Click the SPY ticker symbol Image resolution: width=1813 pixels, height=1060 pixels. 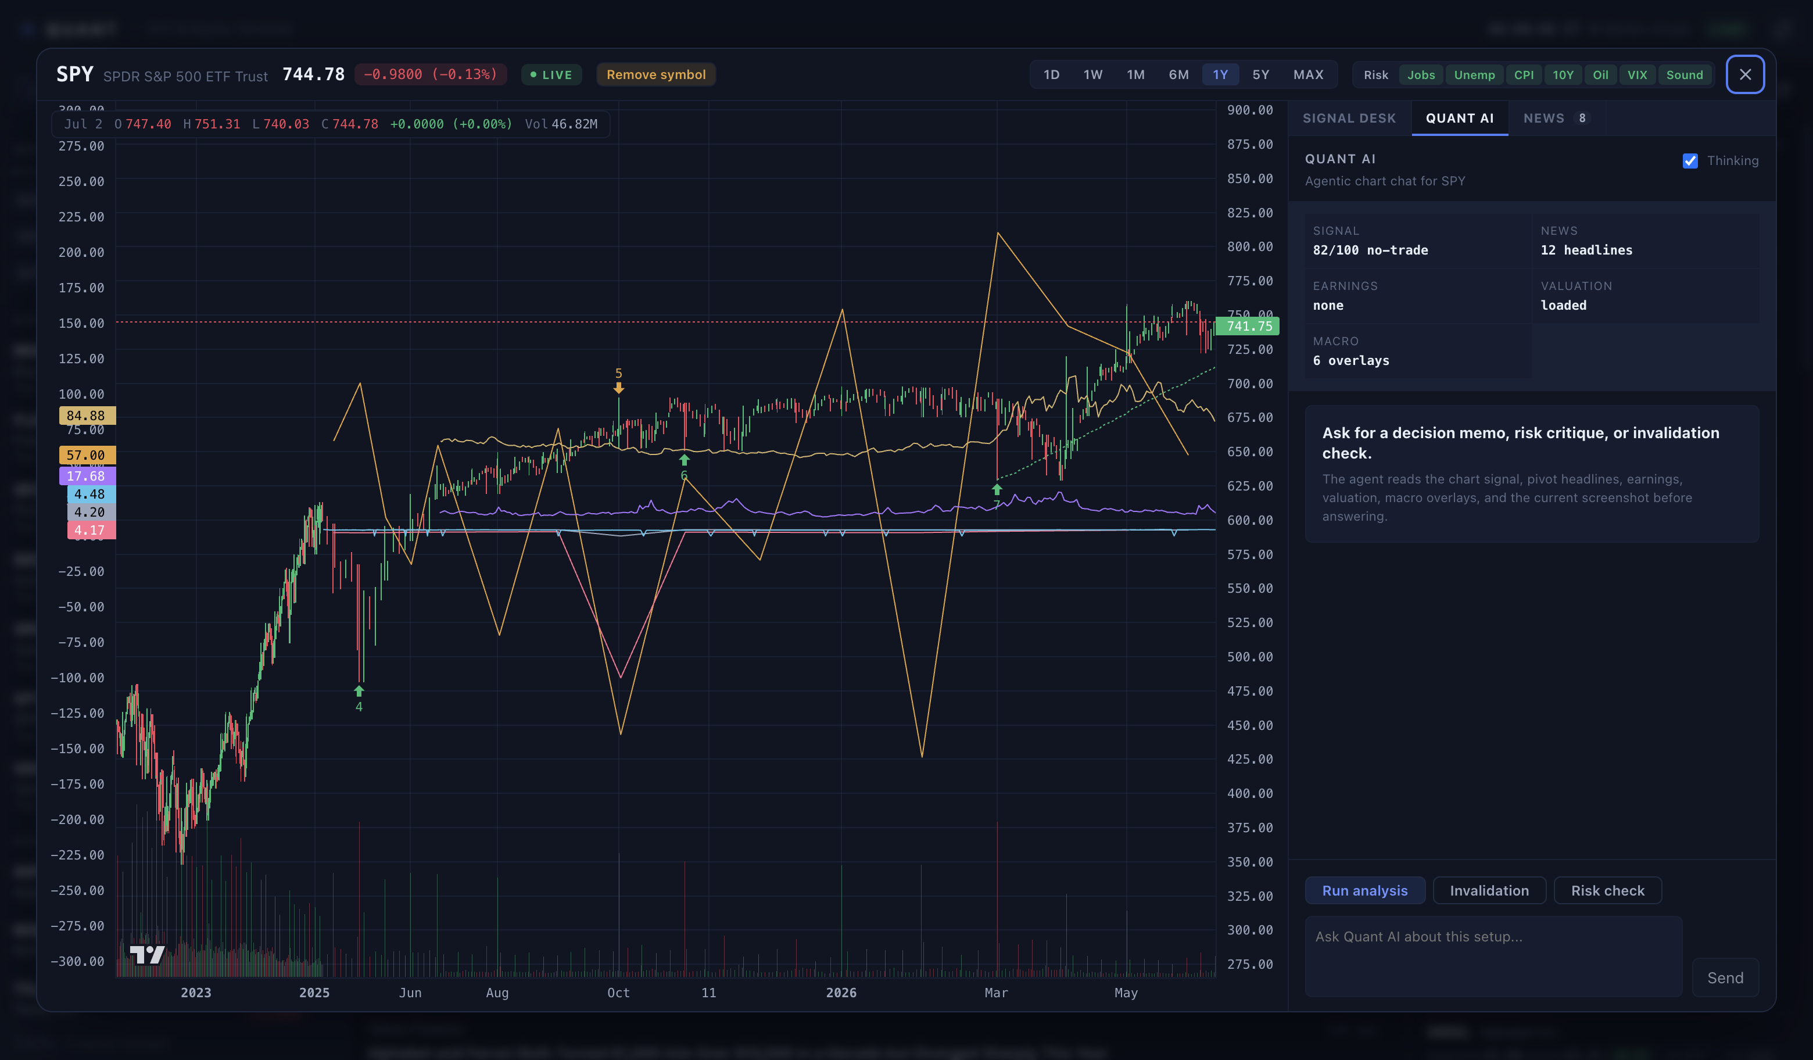click(x=75, y=74)
